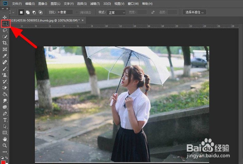Swap width and height values
Image resolution: width=243 pixels, height=164 pixels.
[153, 12]
